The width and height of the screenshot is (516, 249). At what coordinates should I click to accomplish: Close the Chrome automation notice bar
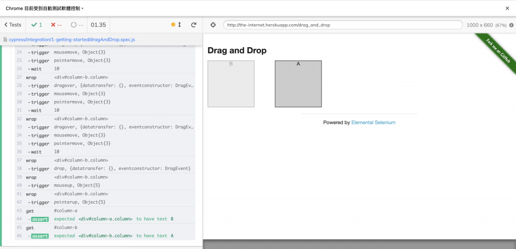507,8
